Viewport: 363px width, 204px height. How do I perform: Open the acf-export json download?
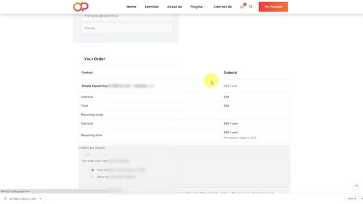pyautogui.click(x=23, y=199)
